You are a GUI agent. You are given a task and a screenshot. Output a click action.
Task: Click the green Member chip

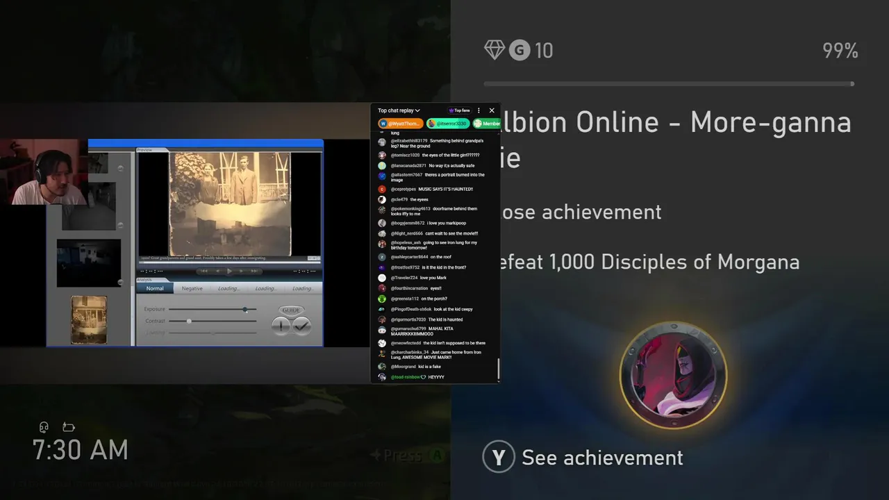[486, 124]
